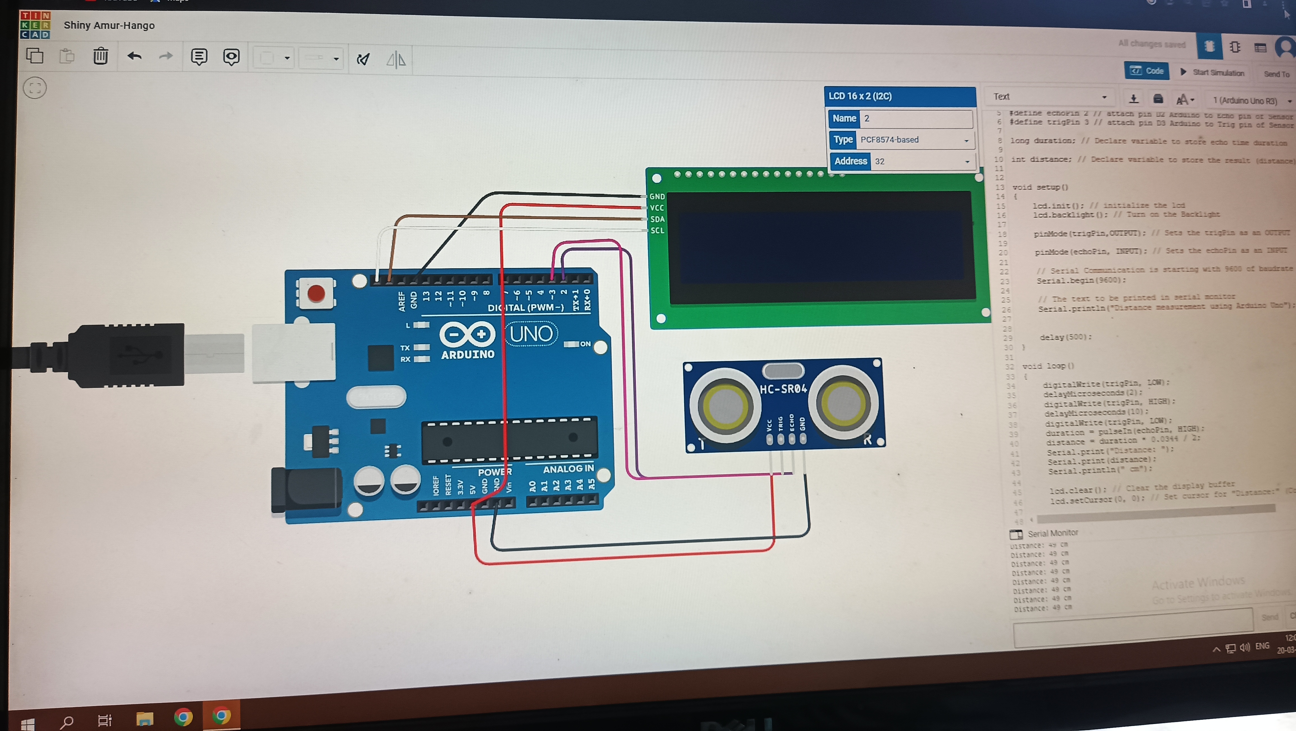Toggle the annotation visibility eye icon

(x=231, y=57)
